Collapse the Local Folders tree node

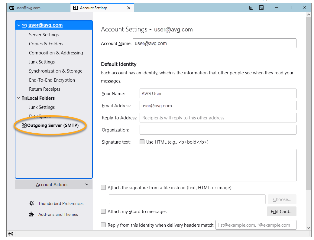click(x=19, y=98)
